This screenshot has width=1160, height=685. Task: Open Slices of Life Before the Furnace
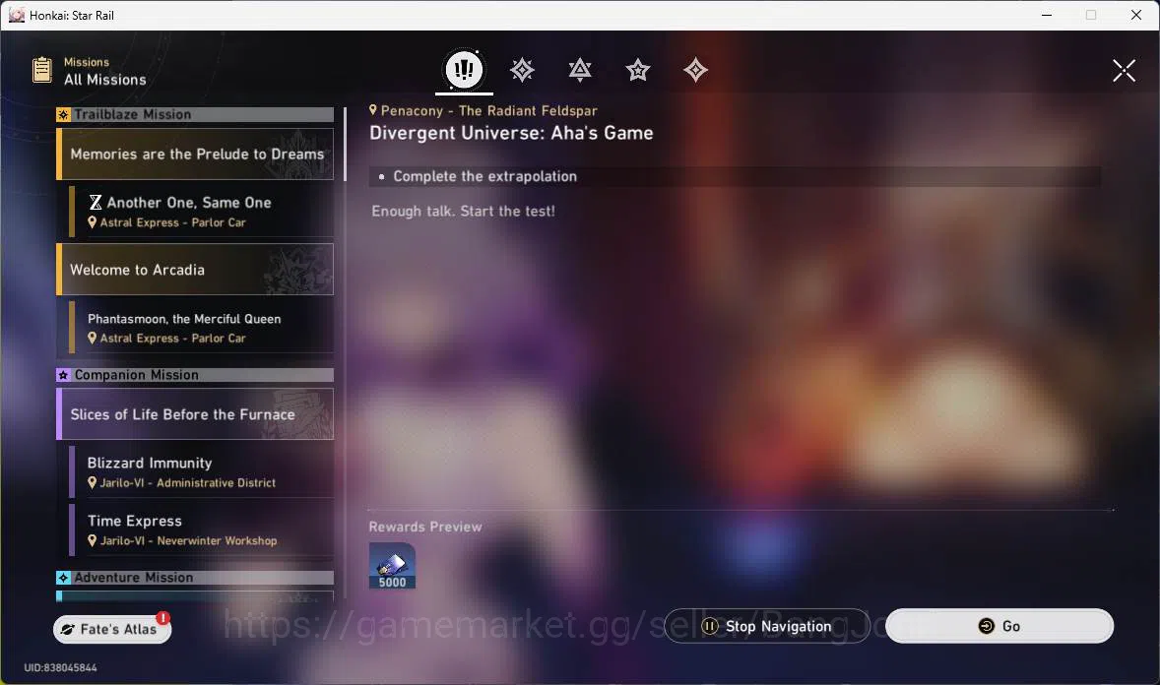195,414
